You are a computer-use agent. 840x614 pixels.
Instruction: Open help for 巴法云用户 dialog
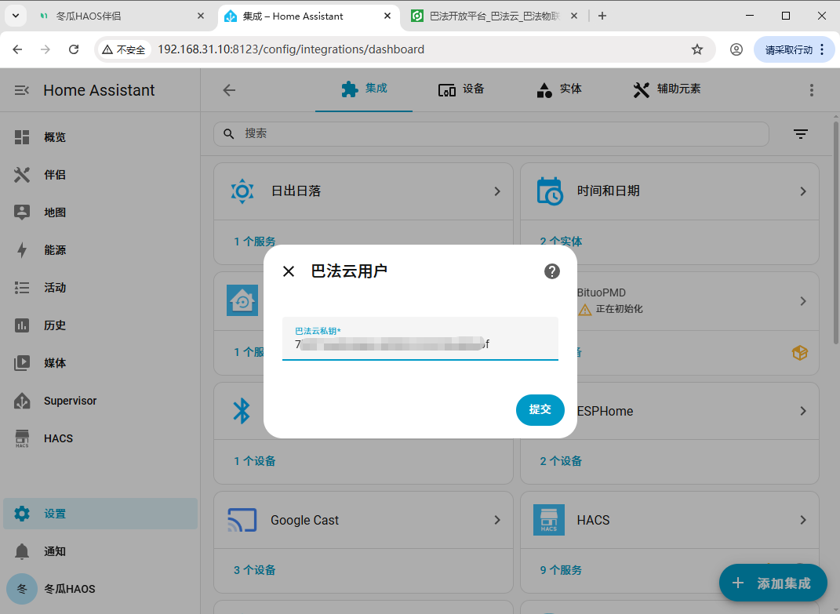[x=552, y=271]
